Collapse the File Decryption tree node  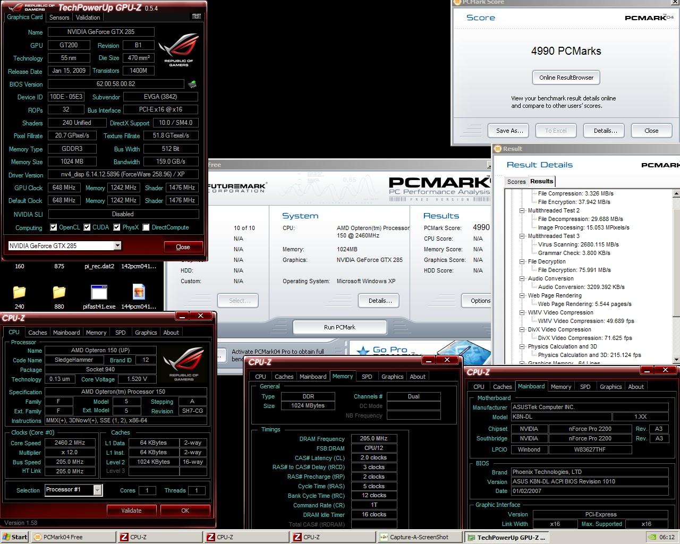[x=522, y=261]
